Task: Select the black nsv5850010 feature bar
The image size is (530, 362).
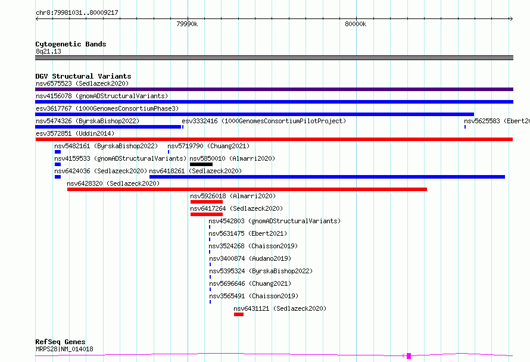Action: [201, 164]
